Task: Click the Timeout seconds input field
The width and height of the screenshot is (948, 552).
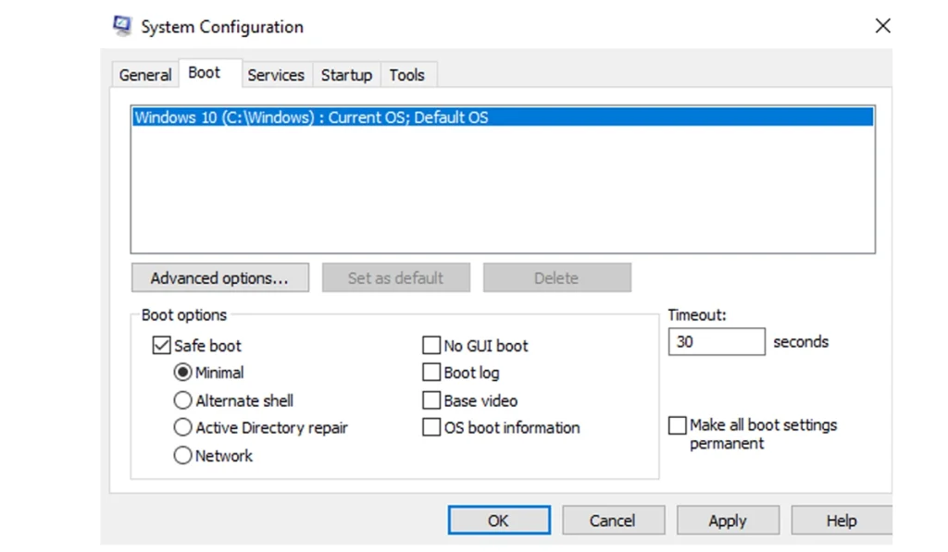Action: pyautogui.click(x=716, y=342)
